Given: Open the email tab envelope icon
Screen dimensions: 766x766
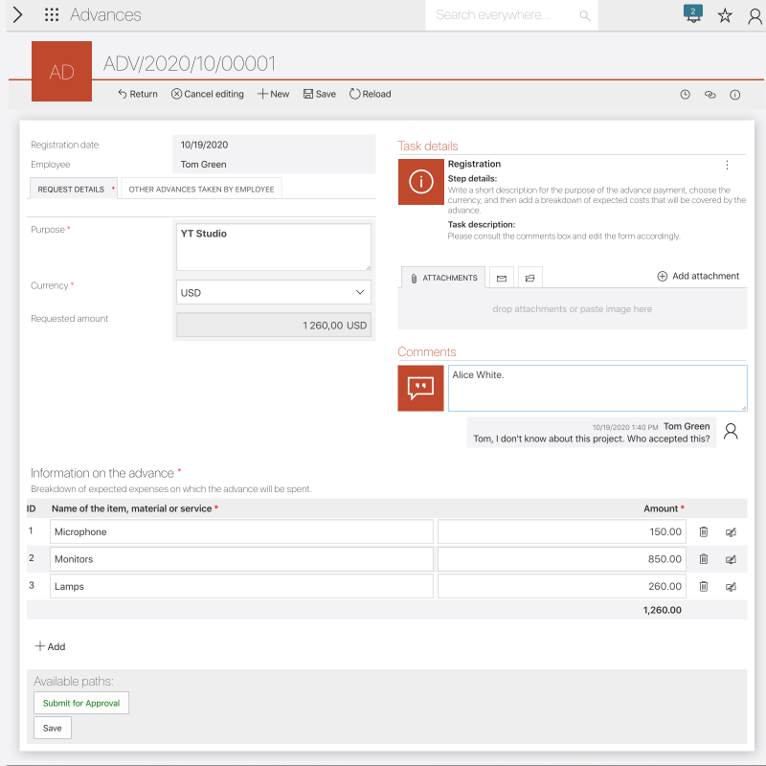Looking at the screenshot, I should coord(501,278).
